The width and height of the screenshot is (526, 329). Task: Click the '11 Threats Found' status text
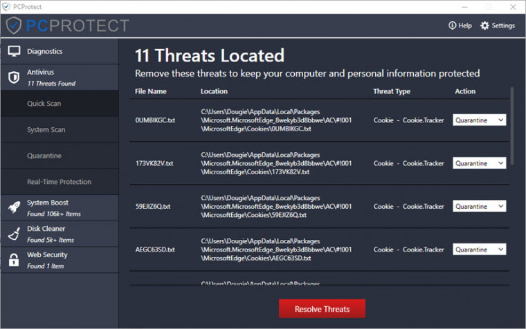click(x=51, y=84)
